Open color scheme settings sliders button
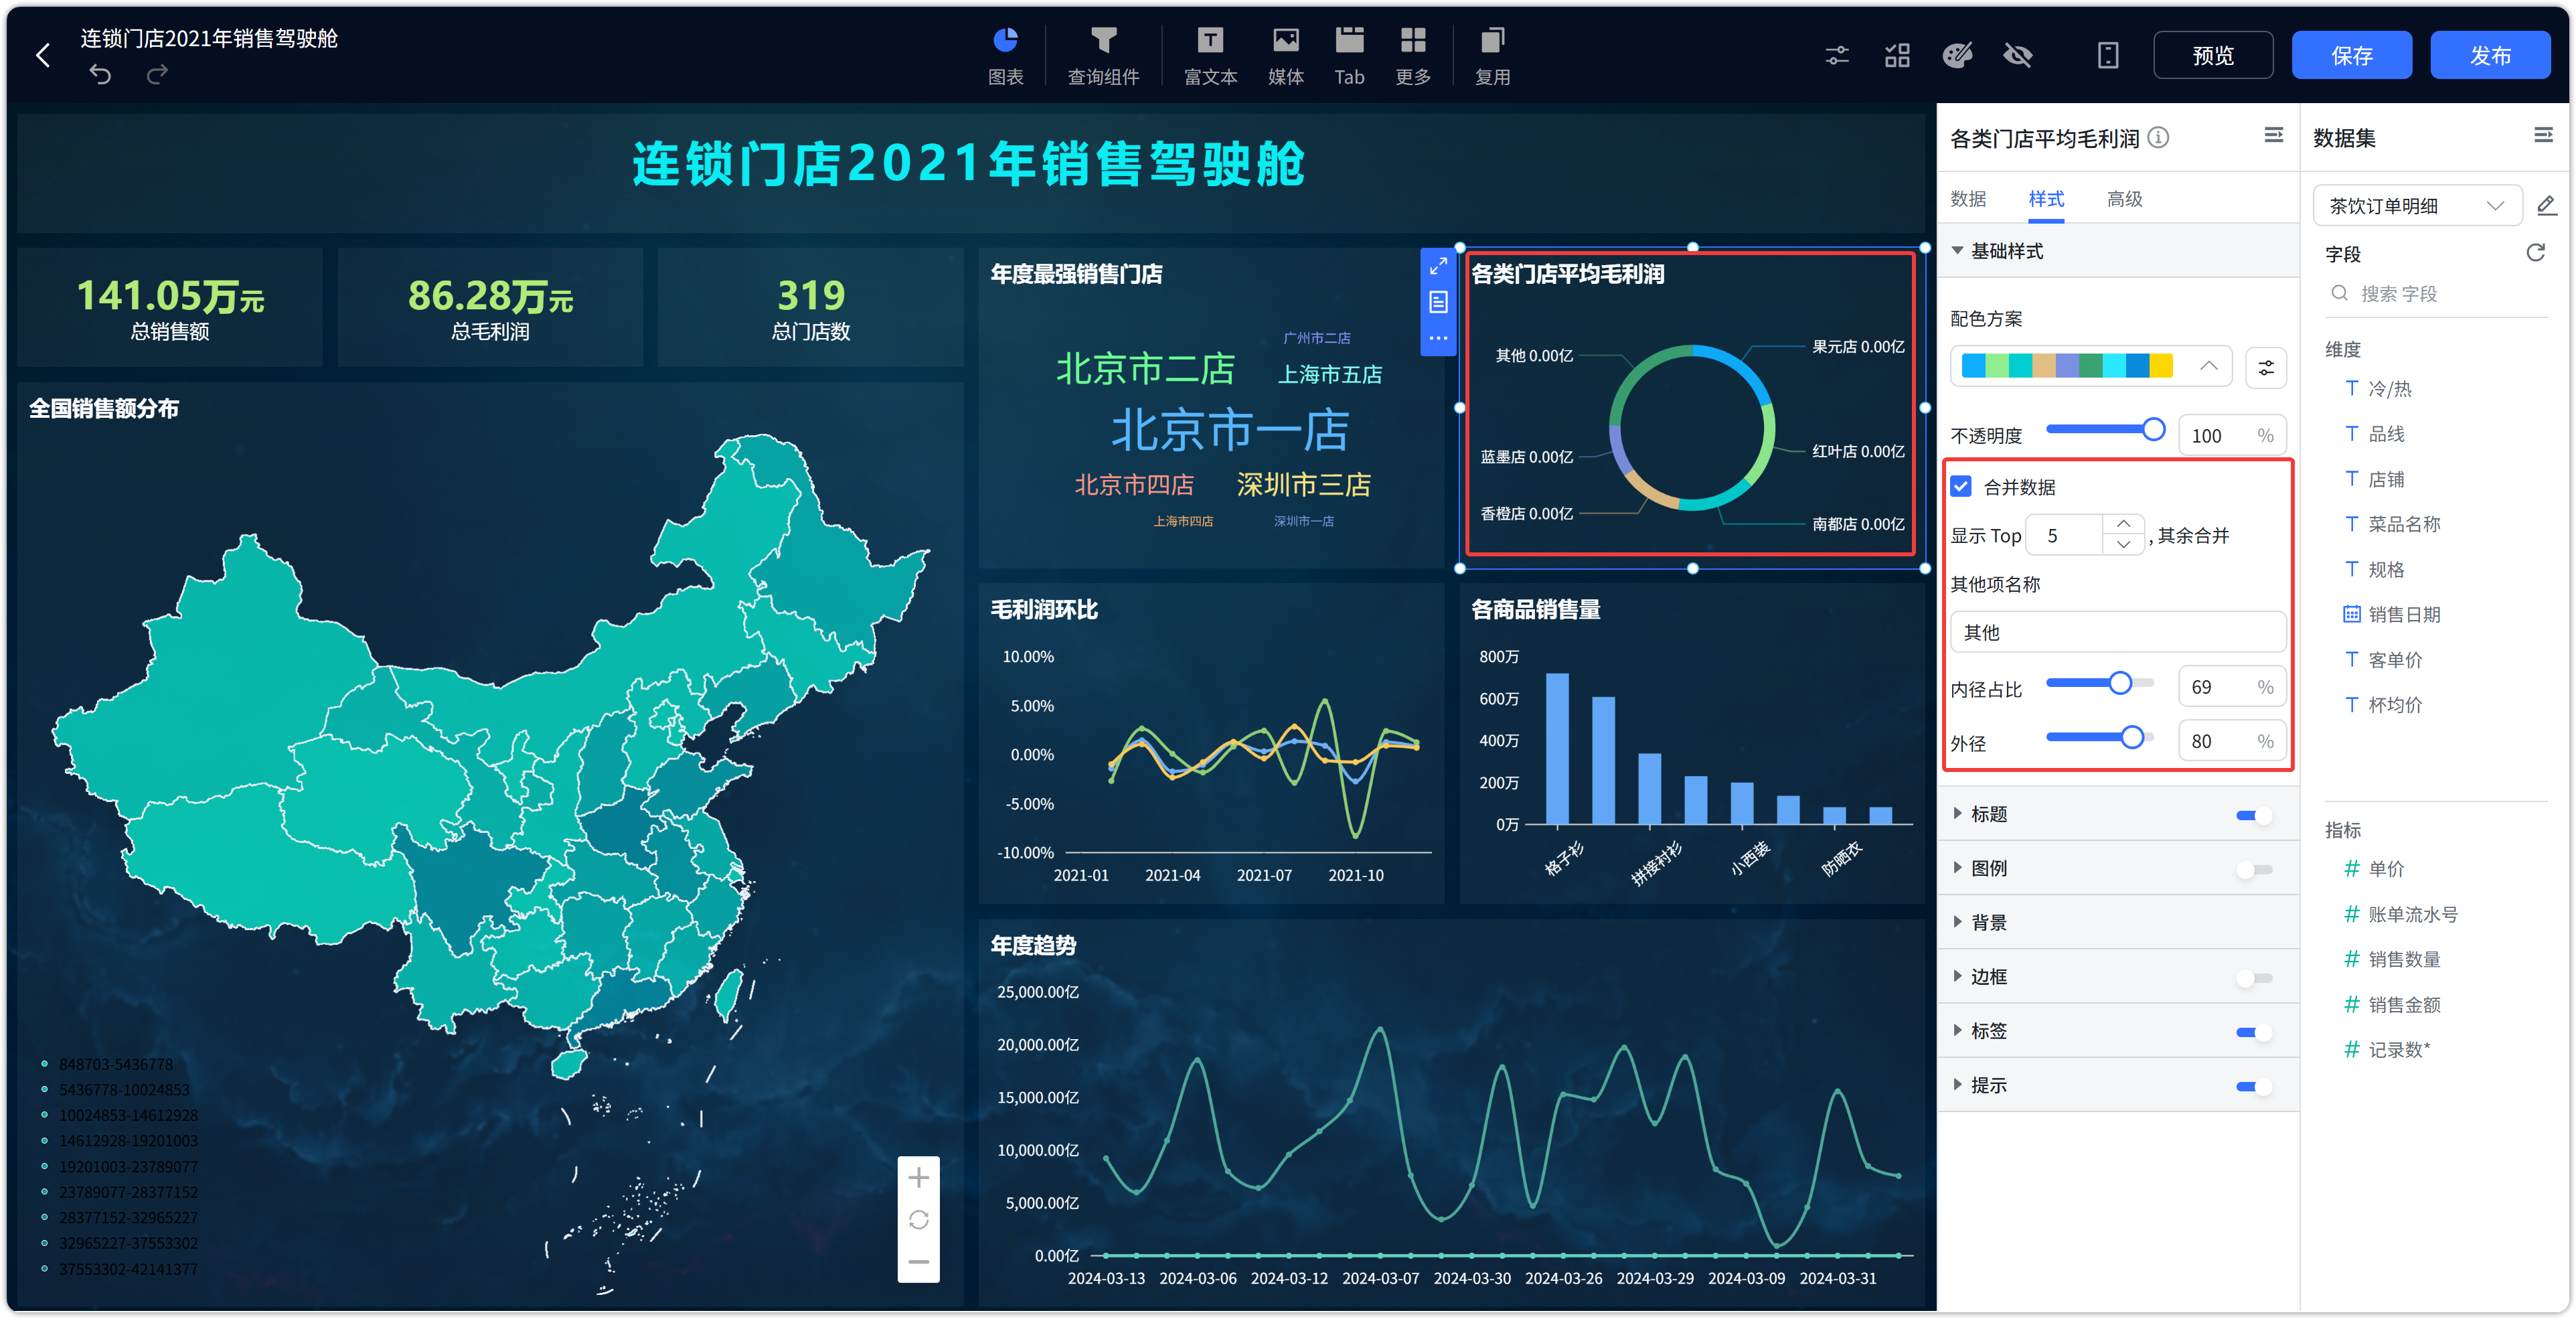 [2266, 367]
